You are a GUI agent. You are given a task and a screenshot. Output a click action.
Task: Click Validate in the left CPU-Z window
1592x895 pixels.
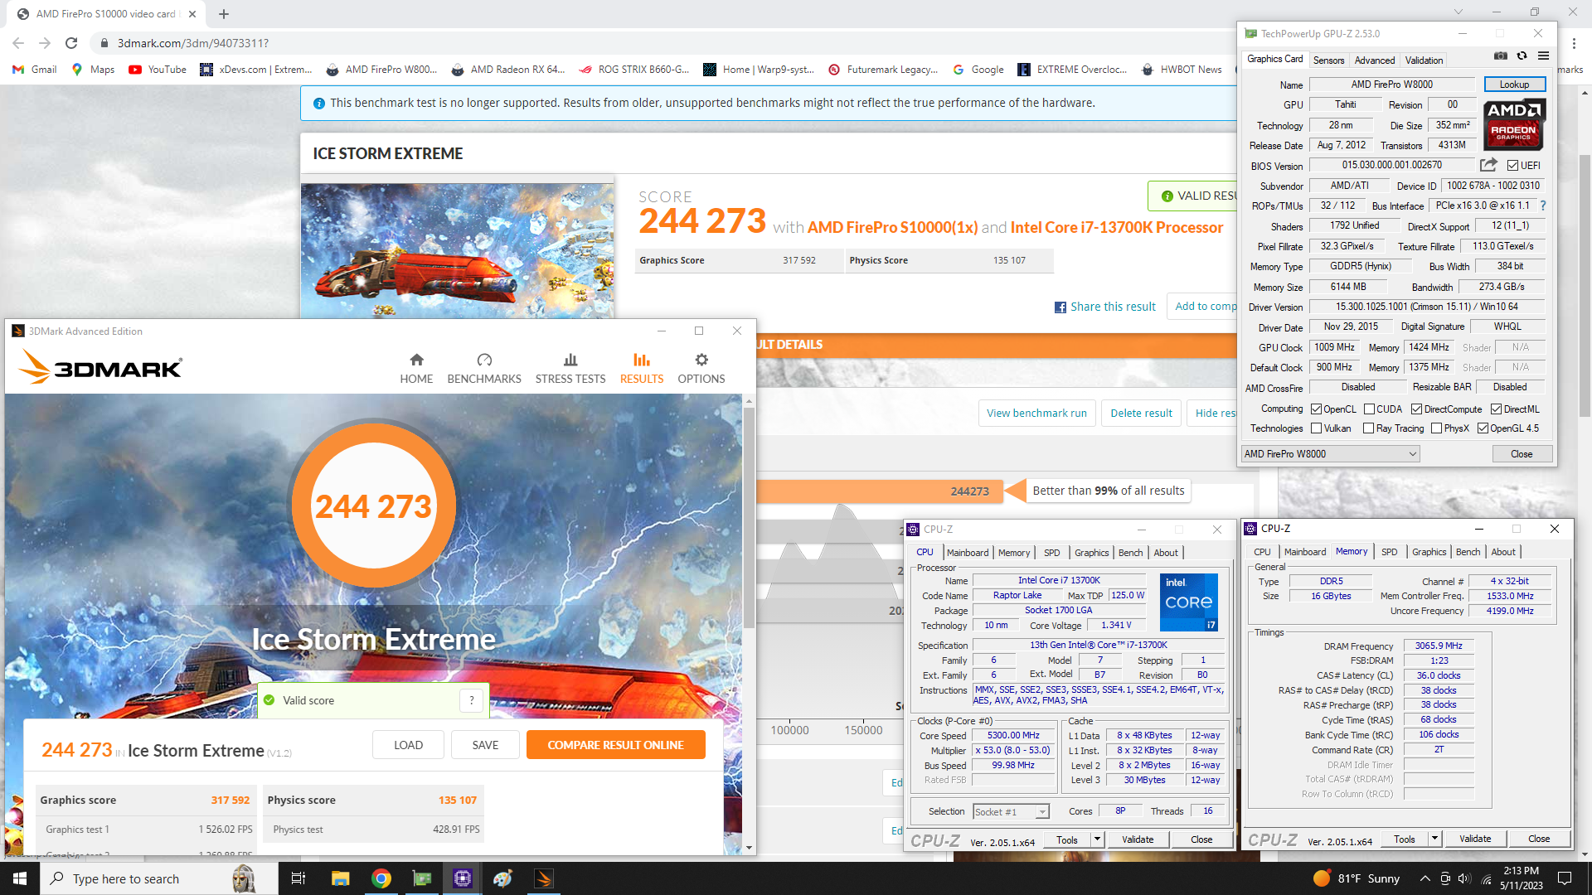pos(1138,839)
